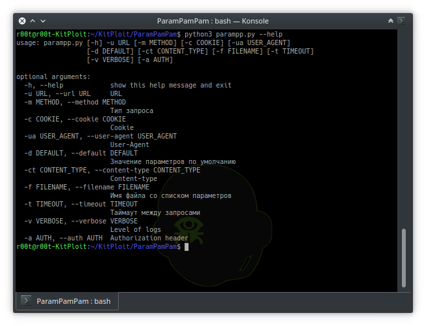Click the 'Тип запроса' description
This screenshot has height=326, width=426.
click(x=132, y=111)
